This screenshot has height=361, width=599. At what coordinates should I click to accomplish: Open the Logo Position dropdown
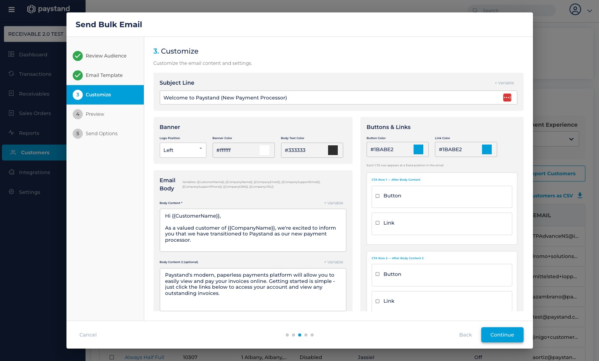(183, 150)
